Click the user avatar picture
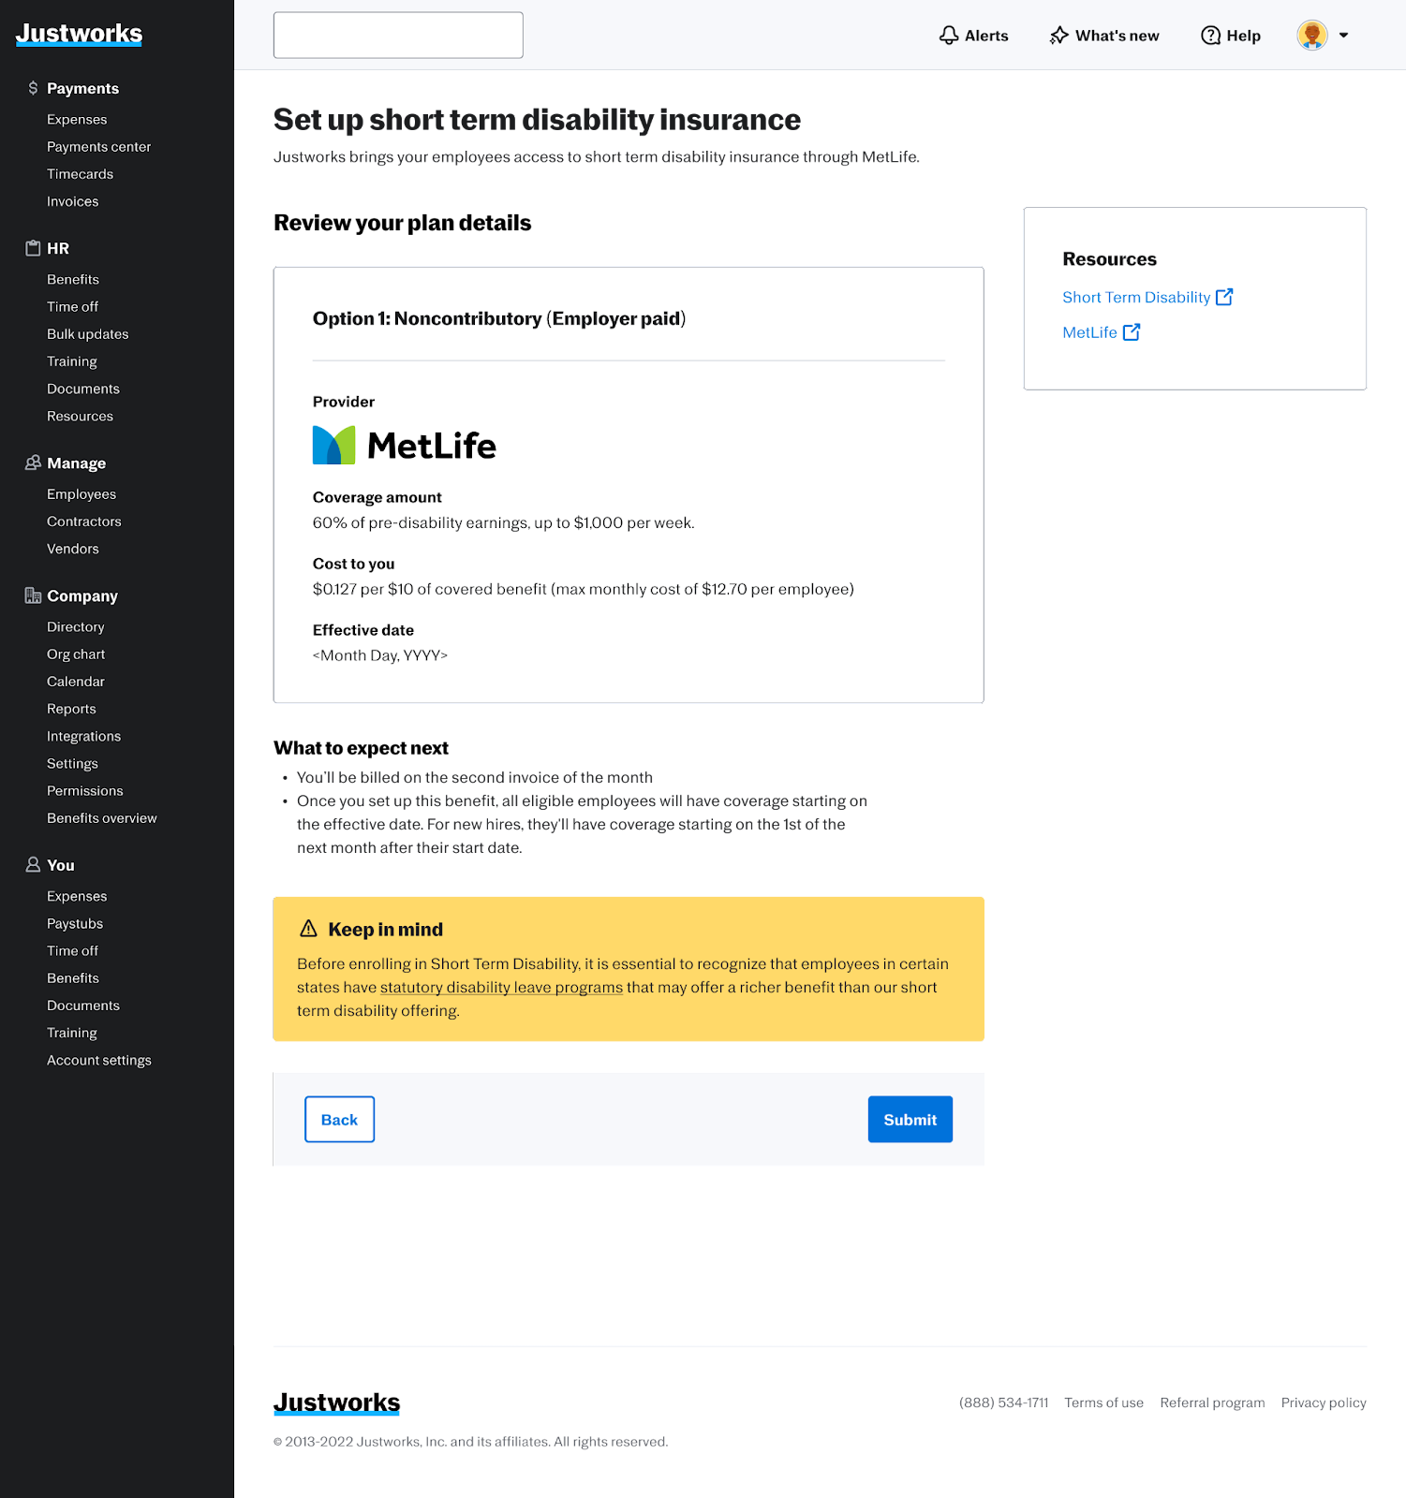This screenshot has height=1498, width=1406. [x=1312, y=35]
